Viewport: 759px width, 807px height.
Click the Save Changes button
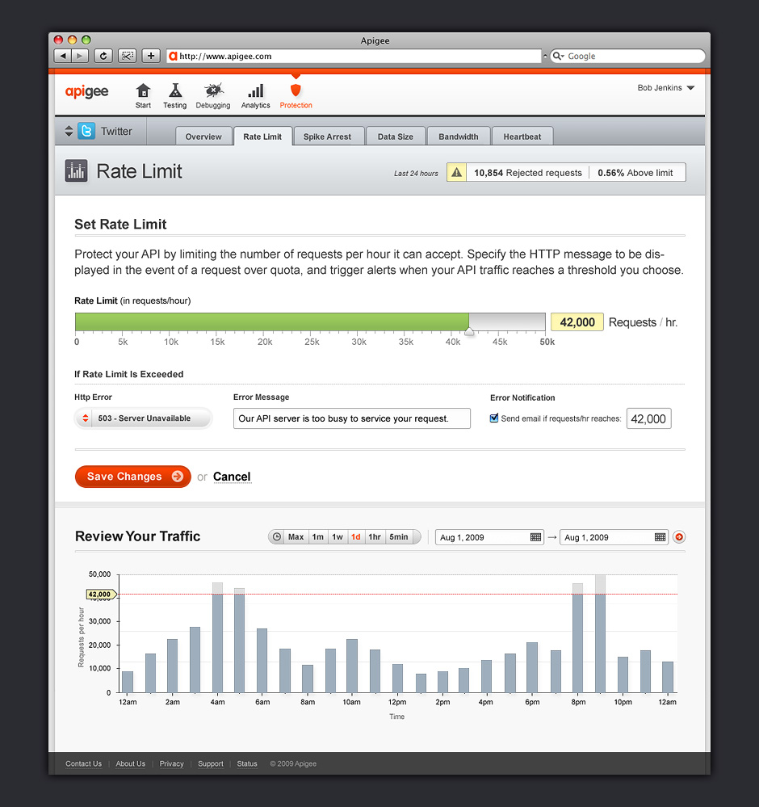click(132, 477)
